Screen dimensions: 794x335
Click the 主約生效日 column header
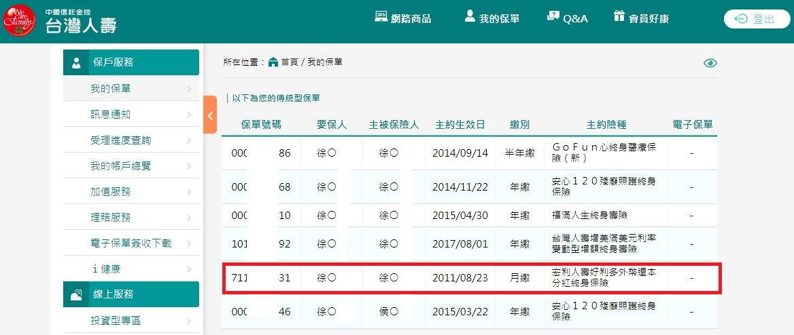point(460,125)
